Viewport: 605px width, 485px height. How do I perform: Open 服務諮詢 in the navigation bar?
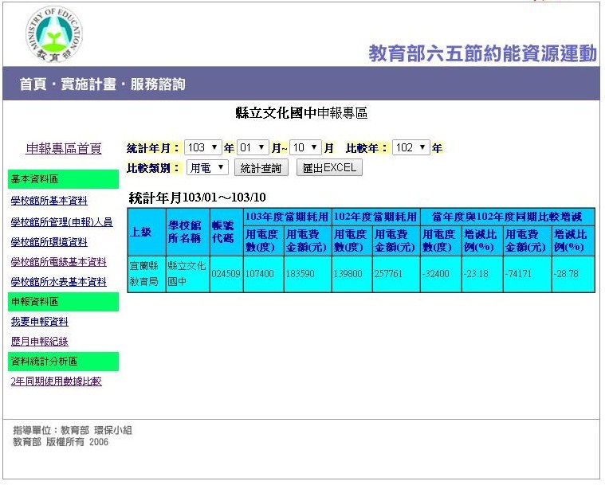tap(158, 84)
